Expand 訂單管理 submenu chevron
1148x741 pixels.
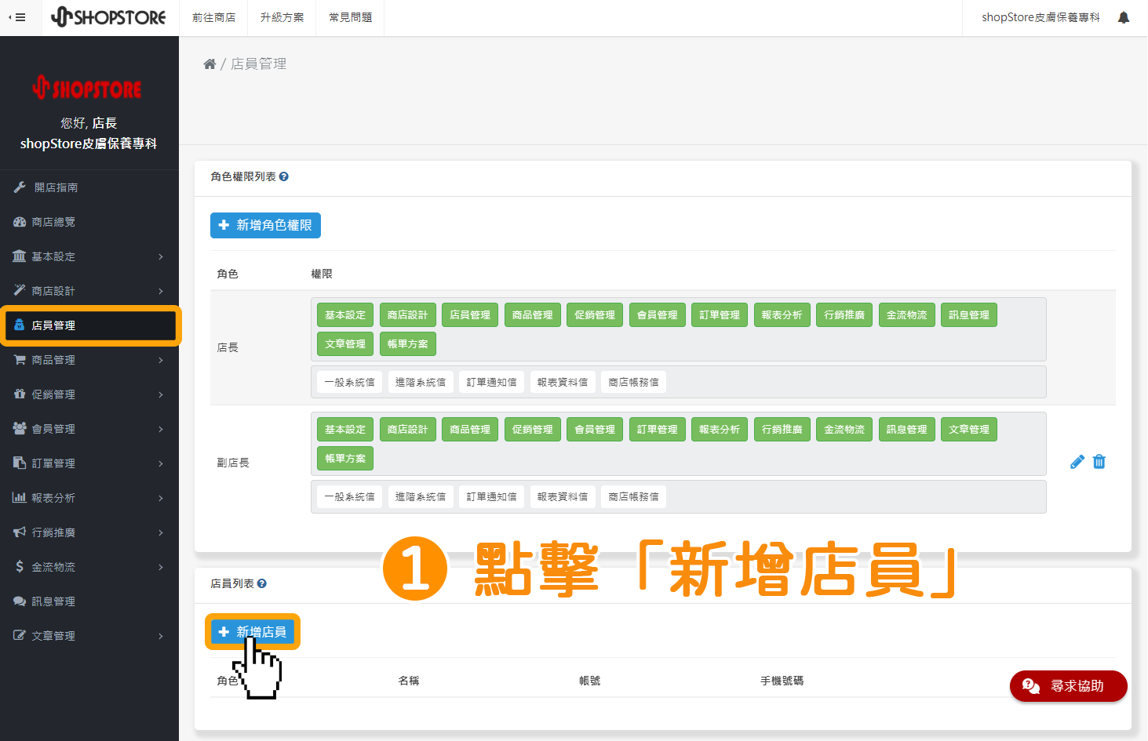161,463
